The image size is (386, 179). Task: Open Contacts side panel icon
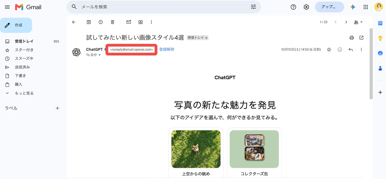click(380, 68)
